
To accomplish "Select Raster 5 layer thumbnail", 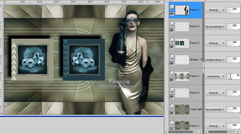I will (182, 27).
